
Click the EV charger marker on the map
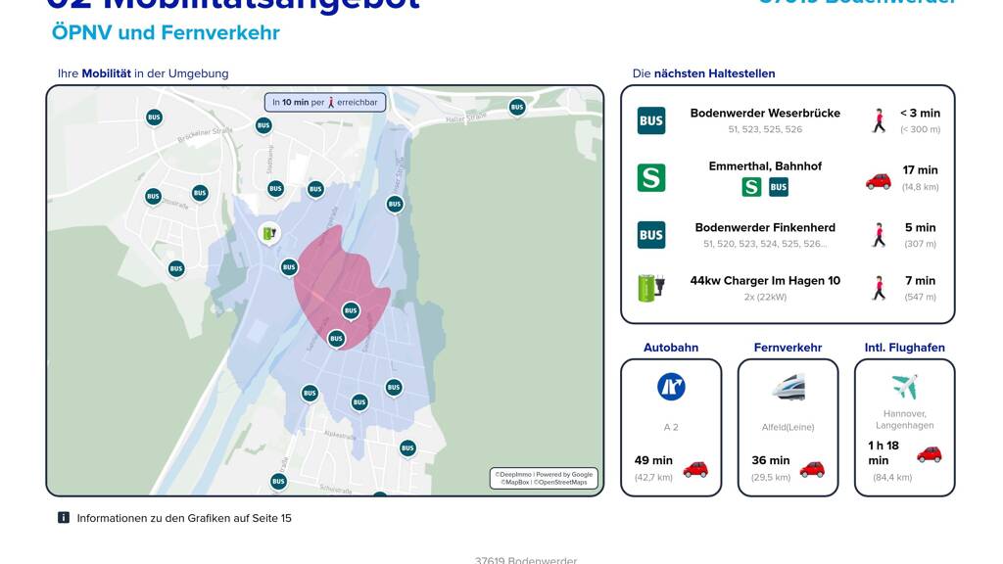269,233
